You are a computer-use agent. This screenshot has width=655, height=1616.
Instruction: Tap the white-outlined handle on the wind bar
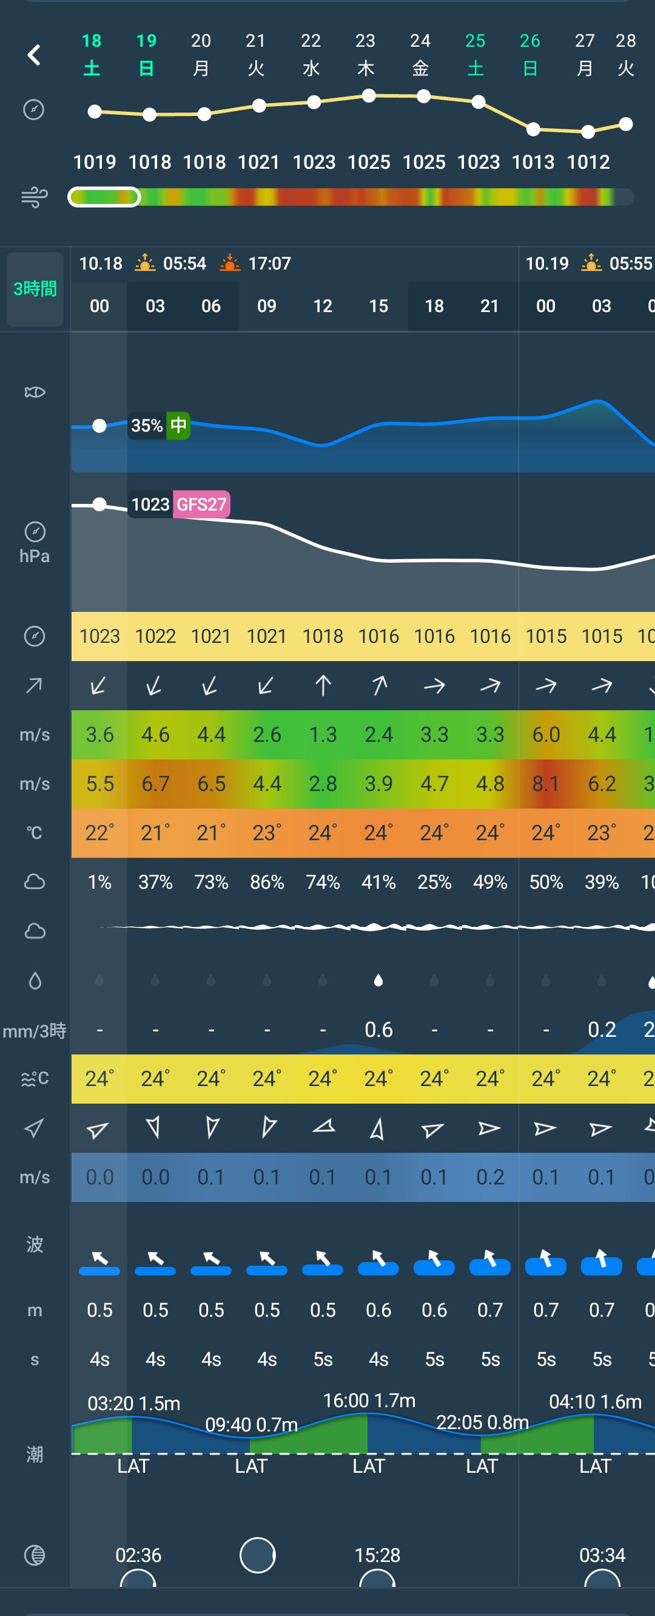(x=104, y=197)
